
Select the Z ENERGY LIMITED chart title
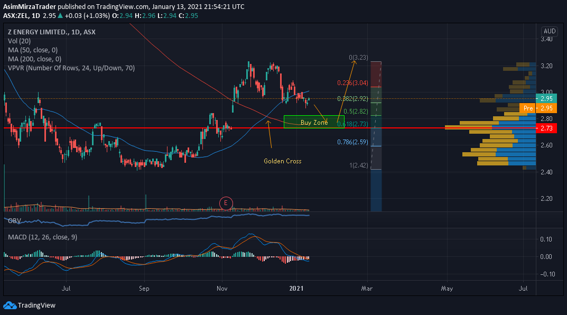(52, 32)
